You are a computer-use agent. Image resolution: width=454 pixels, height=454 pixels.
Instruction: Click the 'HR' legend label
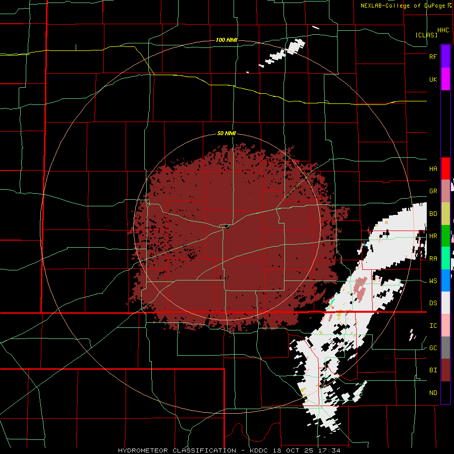433,236
